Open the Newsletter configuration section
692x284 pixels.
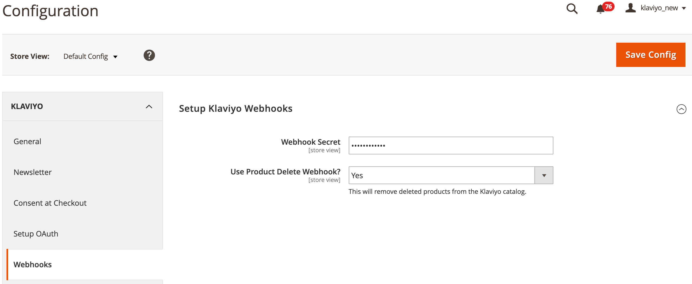coord(32,172)
